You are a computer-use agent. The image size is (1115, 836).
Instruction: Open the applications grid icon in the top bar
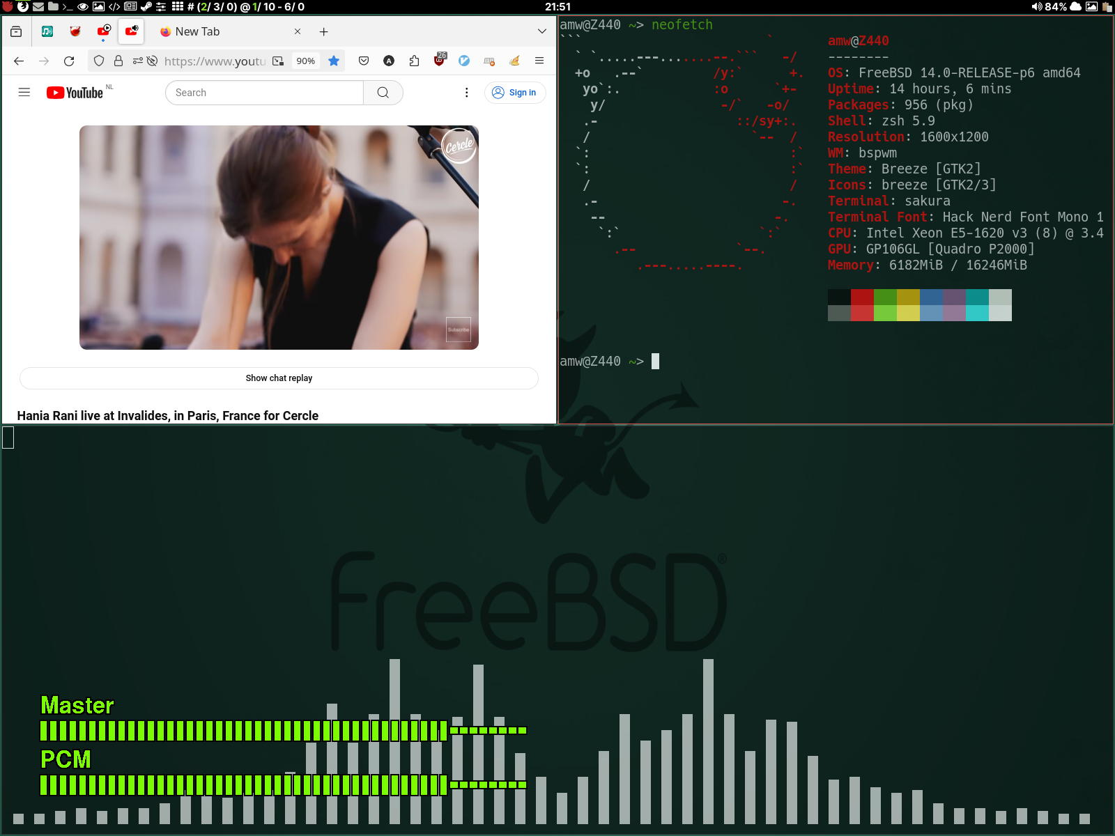178,7
